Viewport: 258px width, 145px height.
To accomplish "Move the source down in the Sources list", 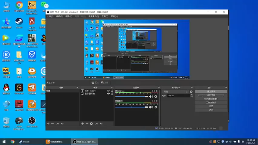I will 101,124.
